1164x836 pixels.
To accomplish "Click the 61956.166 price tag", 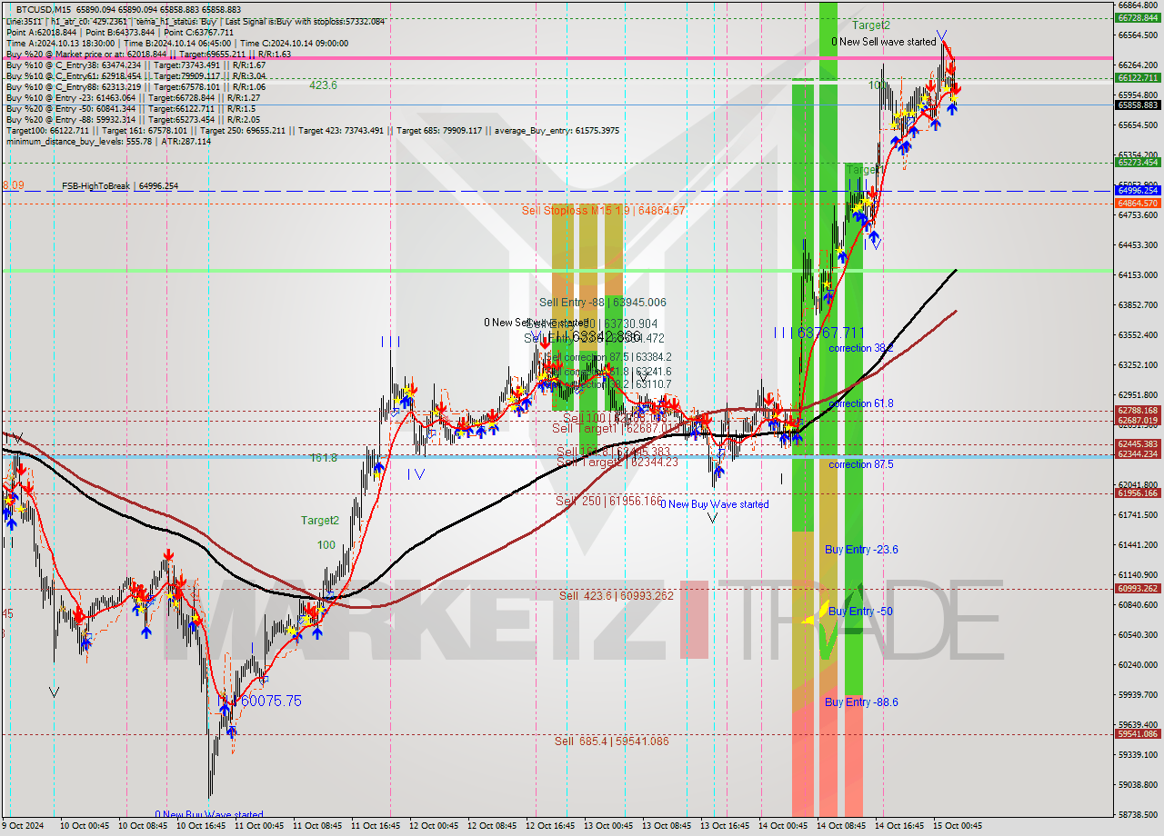I will click(1137, 493).
